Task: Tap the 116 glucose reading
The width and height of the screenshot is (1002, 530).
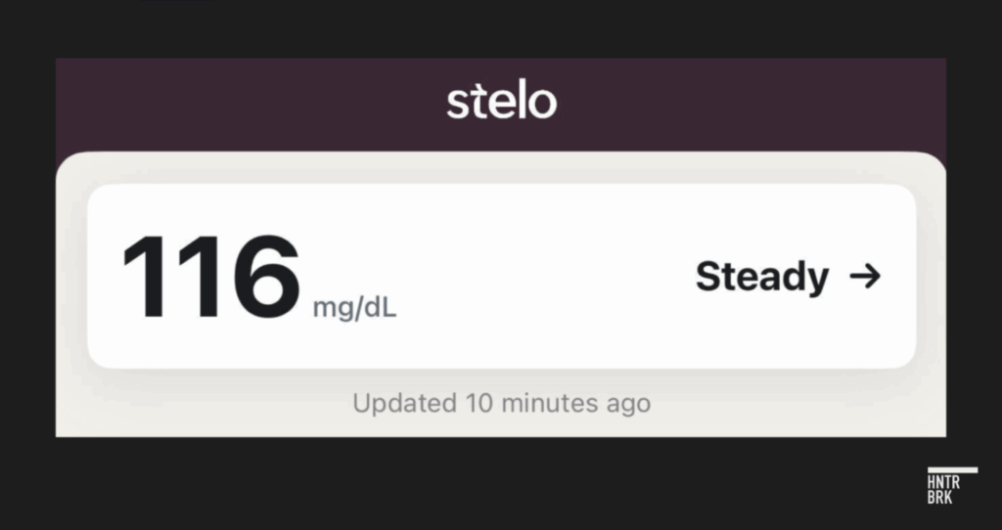Action: click(x=211, y=277)
